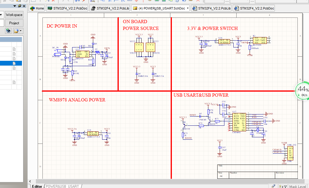Image resolution: width=309 pixels, height=188 pixels.
Task: Select the 12MHz Y4 crystal component
Action: point(258,130)
